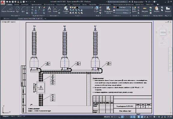Screen dimensions: 173x119
Task: Click the Paste (Вставить) clipboard icon
Action: click(x=156, y=9)
